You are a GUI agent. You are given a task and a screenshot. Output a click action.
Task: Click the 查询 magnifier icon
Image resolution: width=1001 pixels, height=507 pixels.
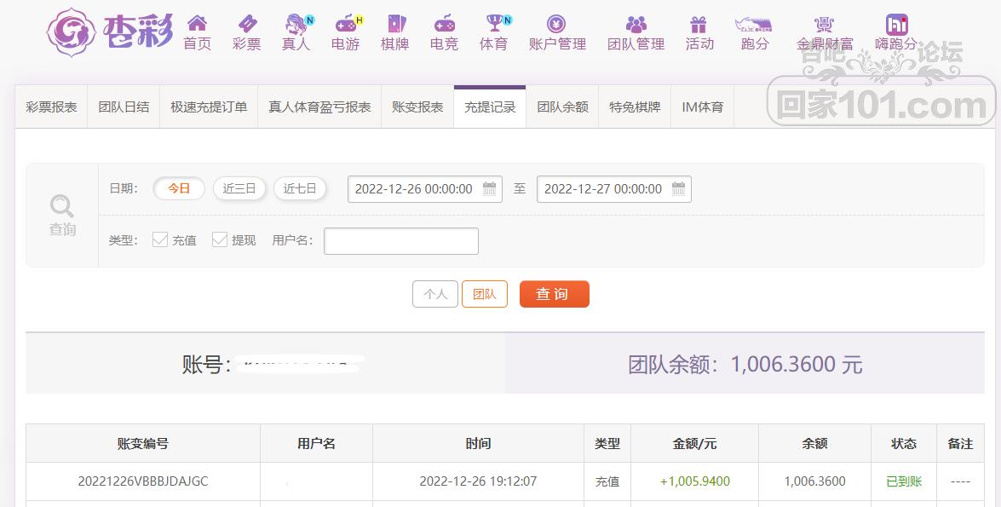pos(62,205)
